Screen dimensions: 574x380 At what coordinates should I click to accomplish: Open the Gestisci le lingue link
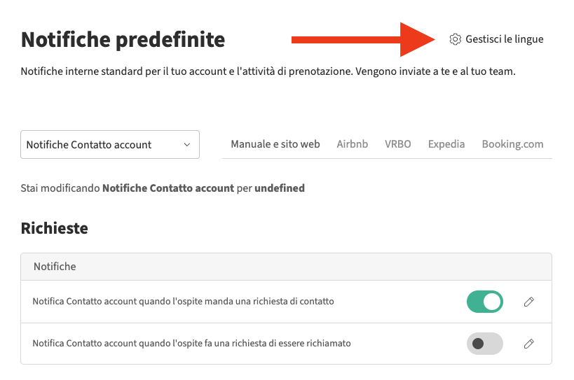pos(504,39)
